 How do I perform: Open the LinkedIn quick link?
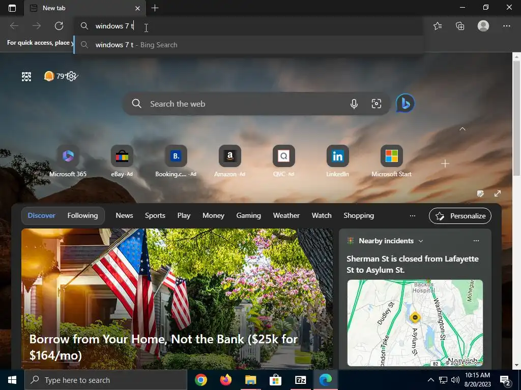[338, 161]
